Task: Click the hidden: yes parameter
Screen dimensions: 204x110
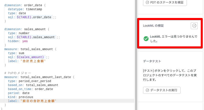Action: (x=18, y=41)
